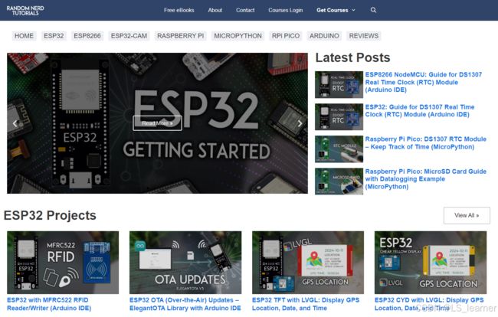
Task: Open the search magnifier icon
Action: point(373,10)
